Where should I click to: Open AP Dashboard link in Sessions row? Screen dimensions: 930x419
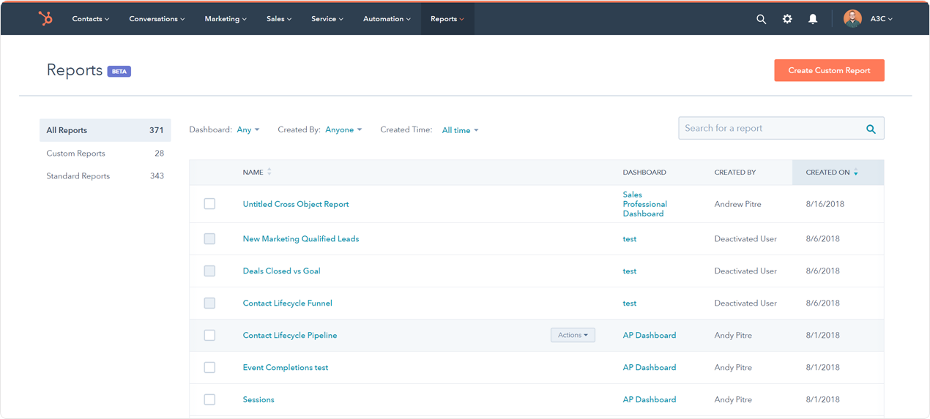[x=650, y=400]
